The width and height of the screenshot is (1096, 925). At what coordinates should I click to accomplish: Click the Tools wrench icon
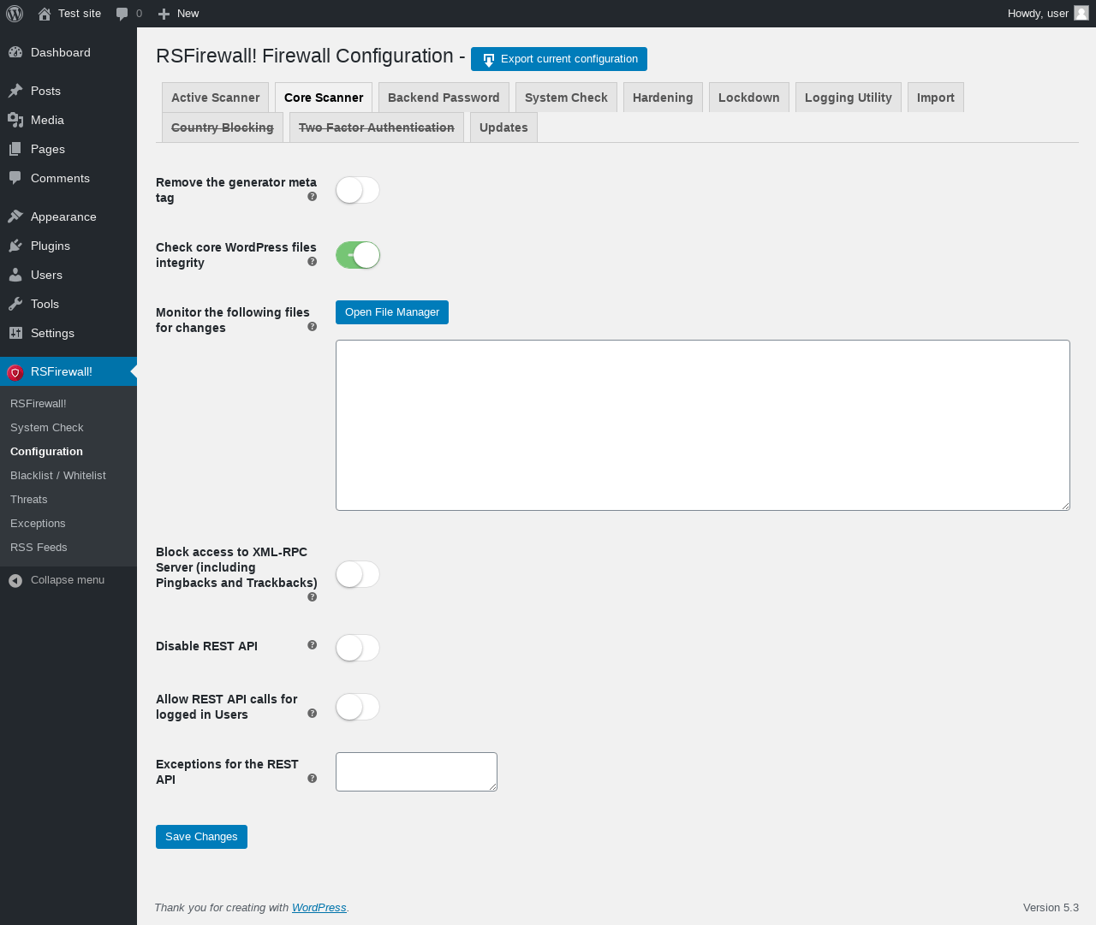click(15, 304)
